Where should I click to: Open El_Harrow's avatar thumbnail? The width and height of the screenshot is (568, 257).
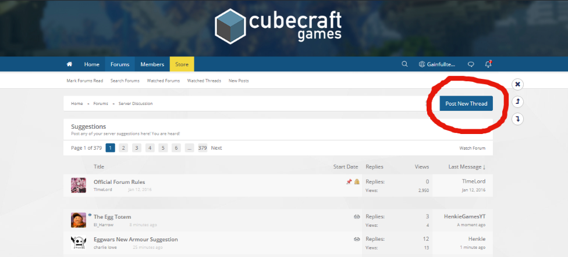(x=78, y=220)
